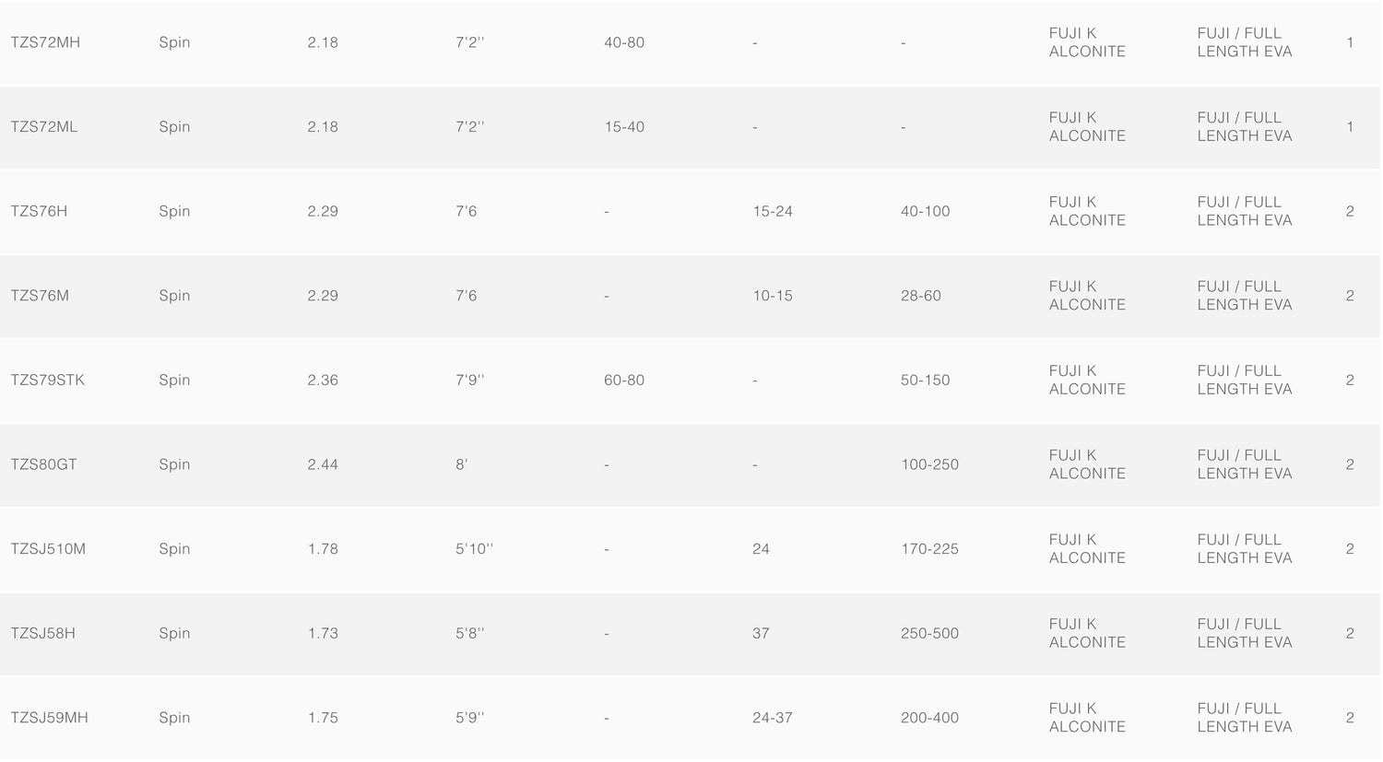Click the TZSJ510M model name
1383x762 pixels.
(x=48, y=549)
